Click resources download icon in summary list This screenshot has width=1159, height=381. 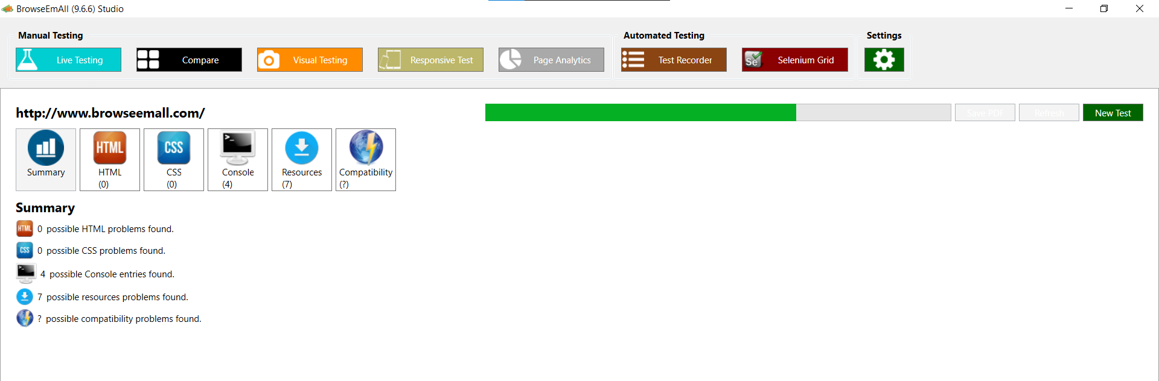25,297
